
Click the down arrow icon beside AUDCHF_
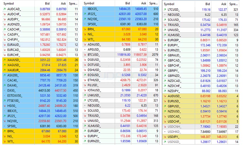point(5,14)
